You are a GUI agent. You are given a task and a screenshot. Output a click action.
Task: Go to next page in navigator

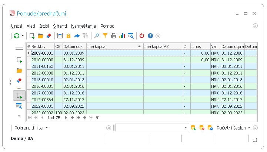72,118
